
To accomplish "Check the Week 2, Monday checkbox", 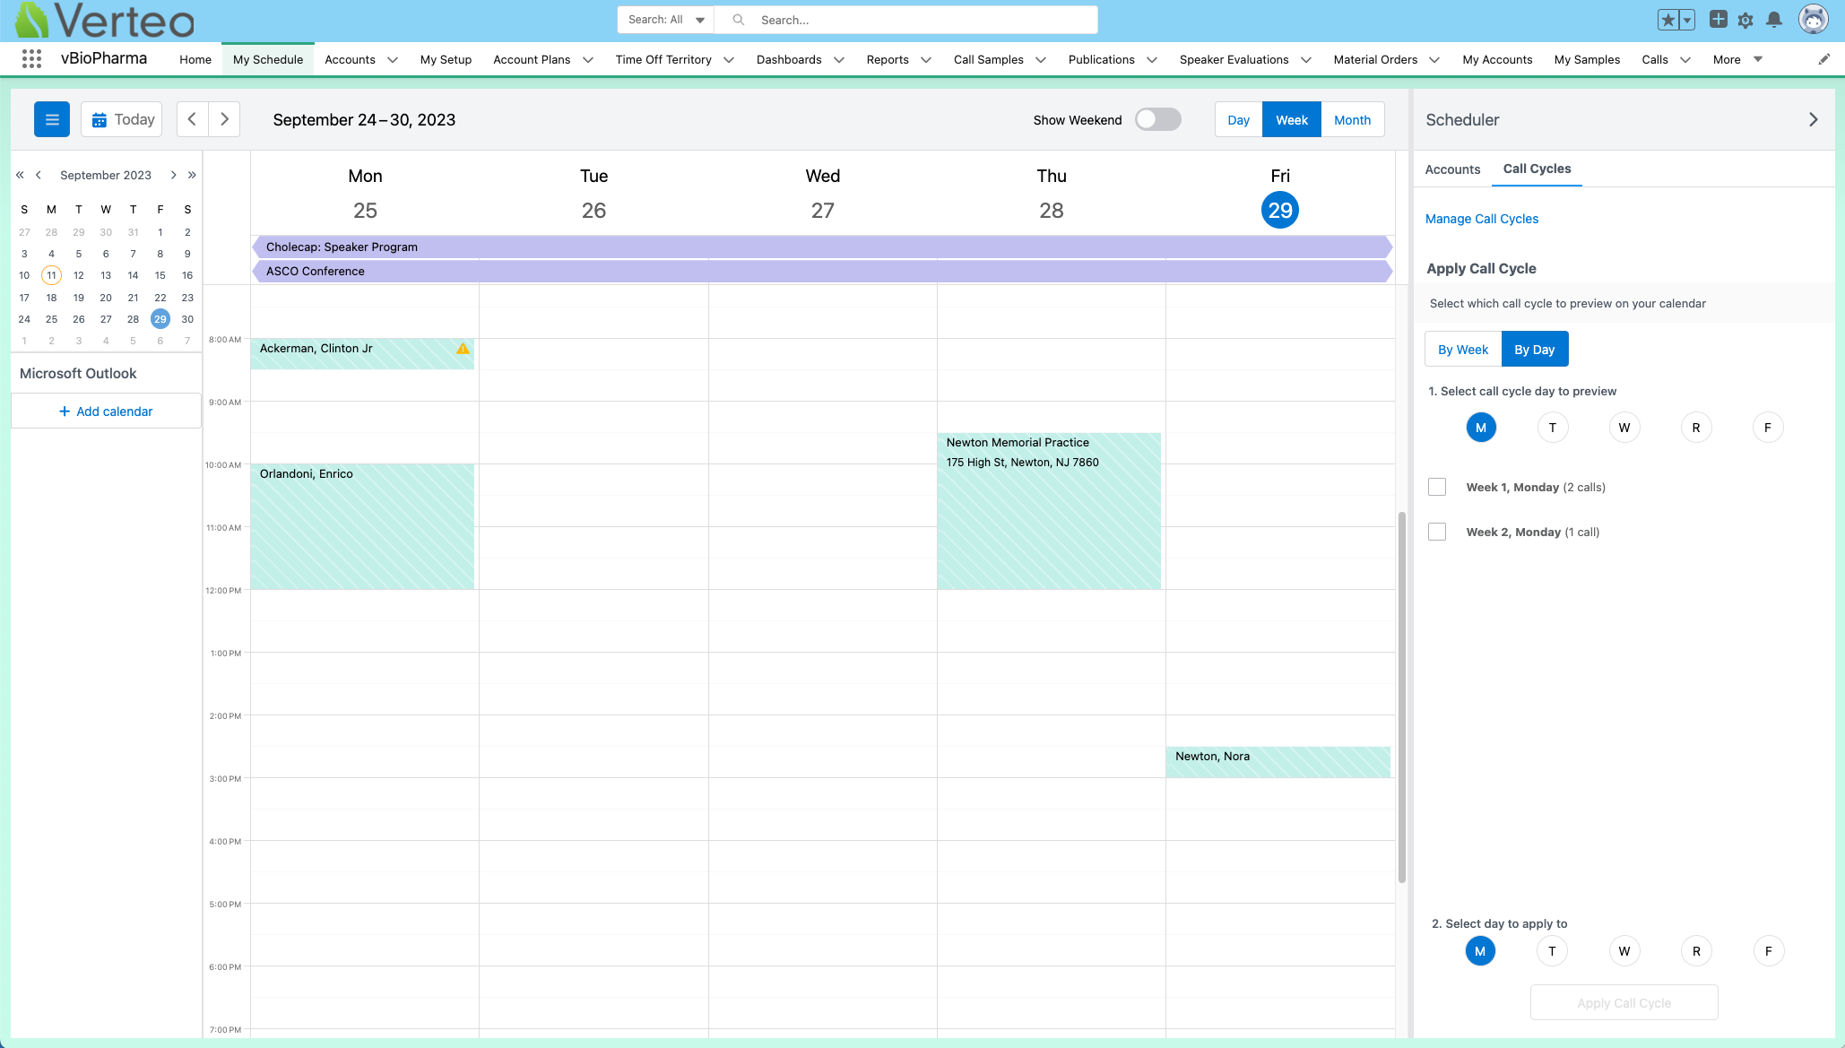I will (x=1437, y=532).
